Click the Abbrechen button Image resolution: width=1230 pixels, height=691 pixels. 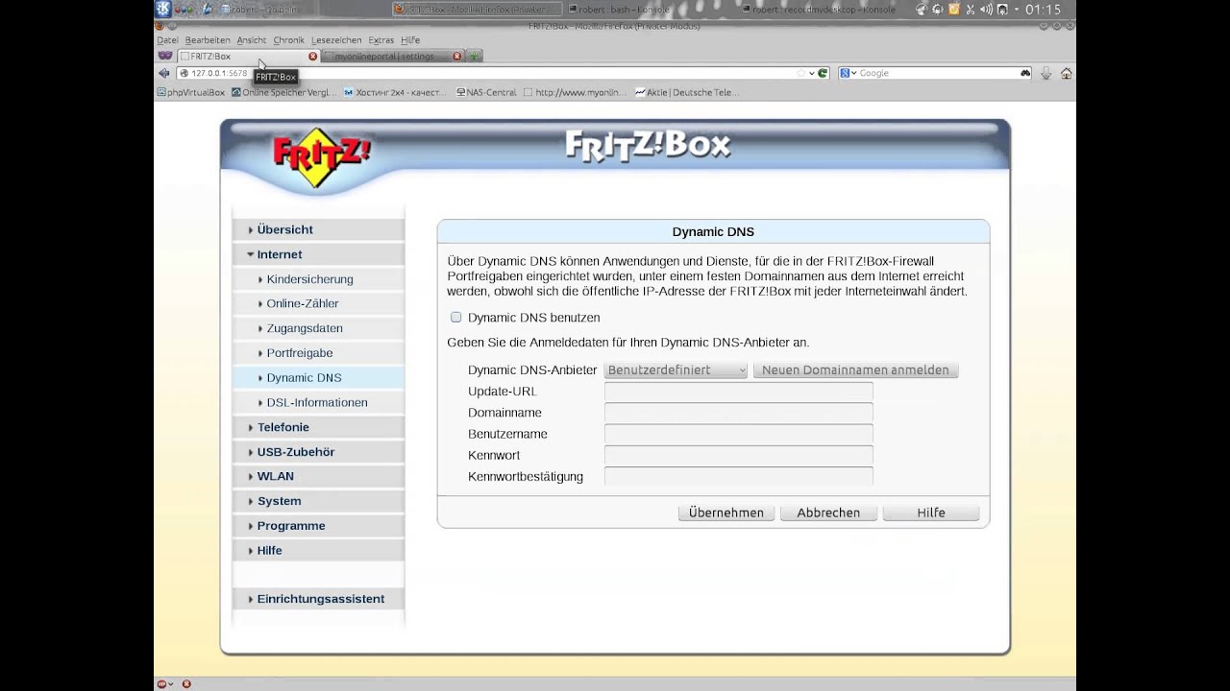[828, 512]
